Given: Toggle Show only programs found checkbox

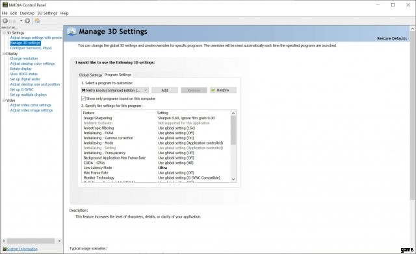Looking at the screenshot, I should pos(83,98).
